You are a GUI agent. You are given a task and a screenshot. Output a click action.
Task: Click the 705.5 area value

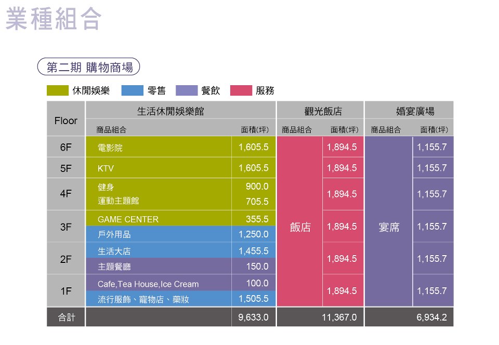(257, 201)
